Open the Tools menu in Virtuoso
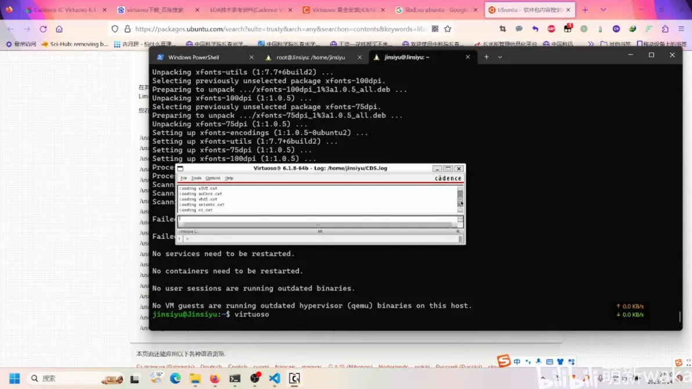Screen dimensions: 692x389 196,178
